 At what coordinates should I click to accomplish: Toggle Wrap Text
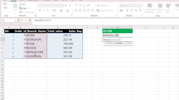coord(102,6)
